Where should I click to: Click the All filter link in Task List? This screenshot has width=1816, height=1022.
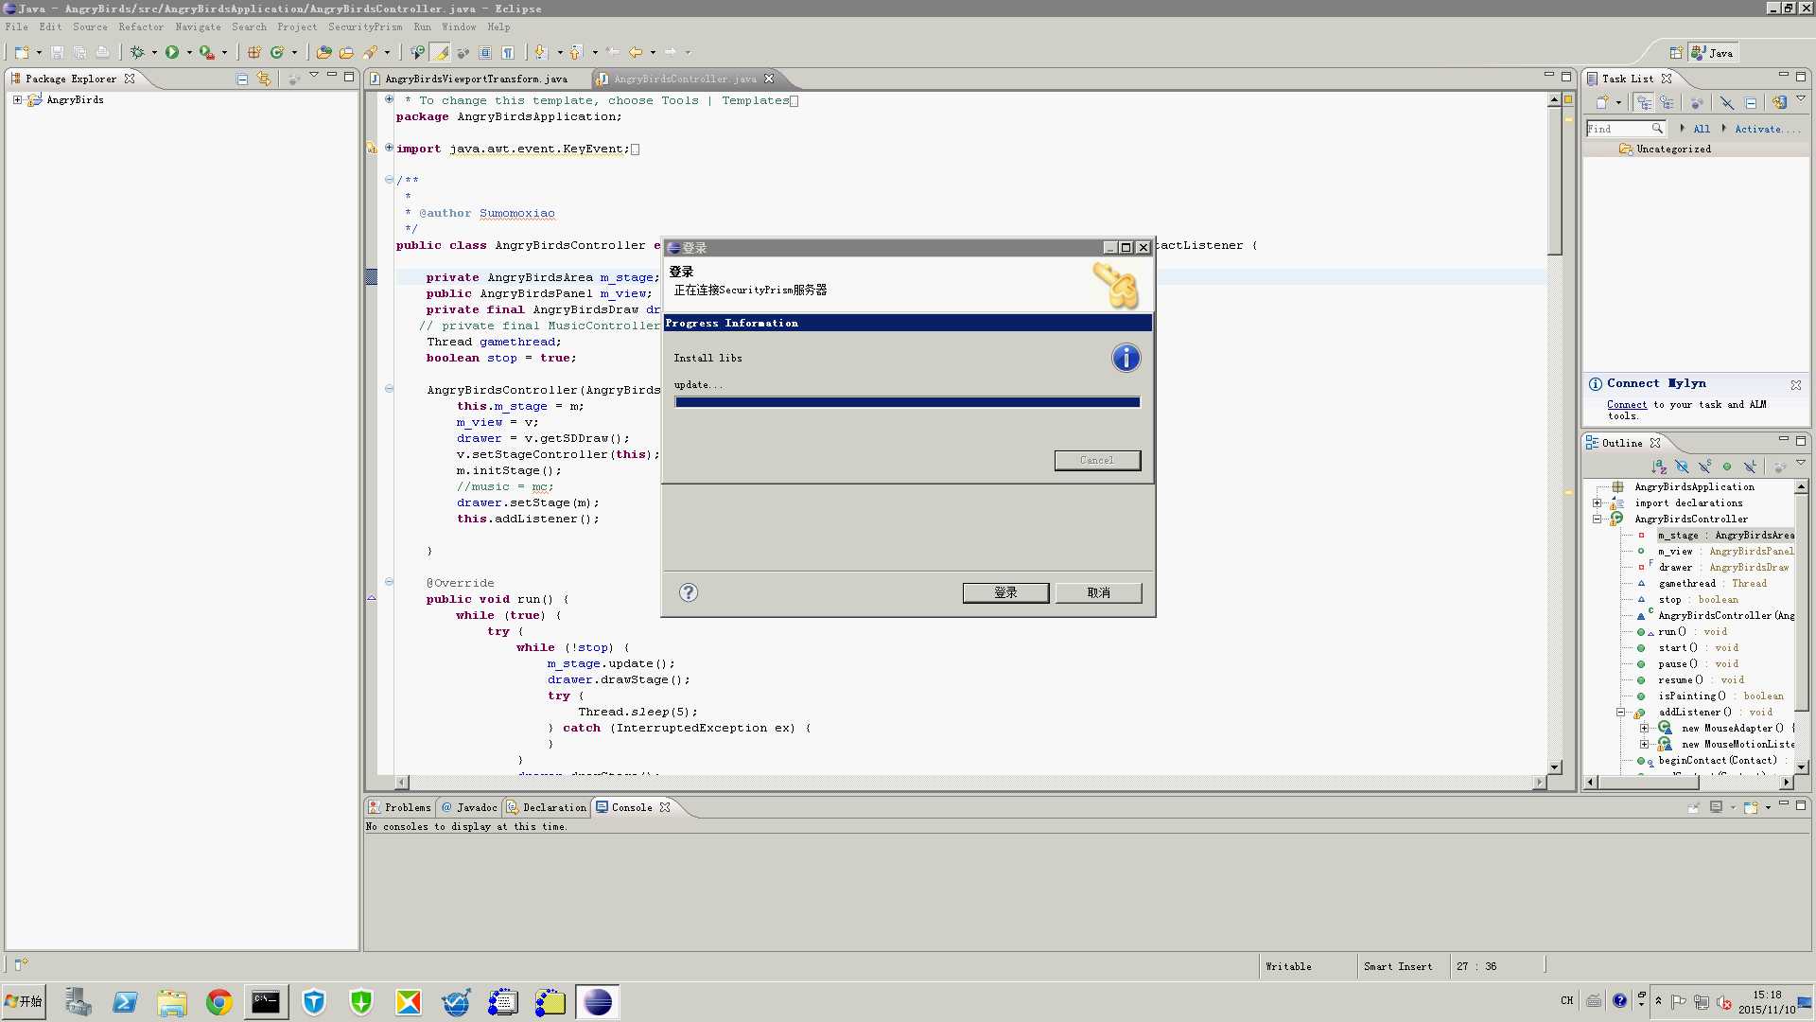[1702, 129]
